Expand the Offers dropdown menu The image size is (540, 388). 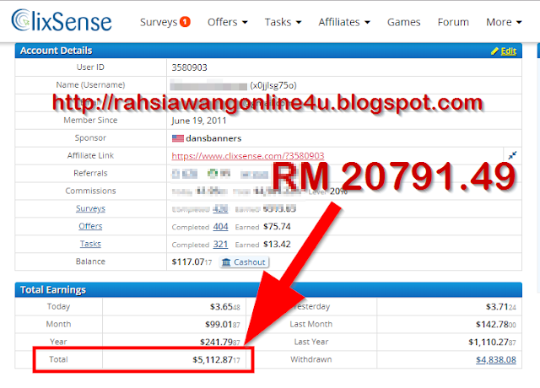[227, 22]
